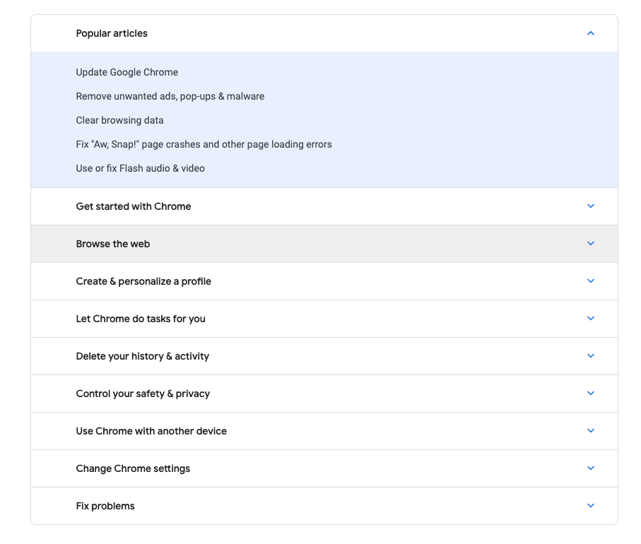This screenshot has height=544, width=641.
Task: Click the chevron beside Change Chrome settings
Action: coord(590,468)
